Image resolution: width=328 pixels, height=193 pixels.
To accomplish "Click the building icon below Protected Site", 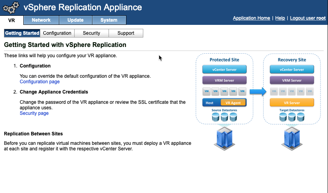I will [x=225, y=139].
